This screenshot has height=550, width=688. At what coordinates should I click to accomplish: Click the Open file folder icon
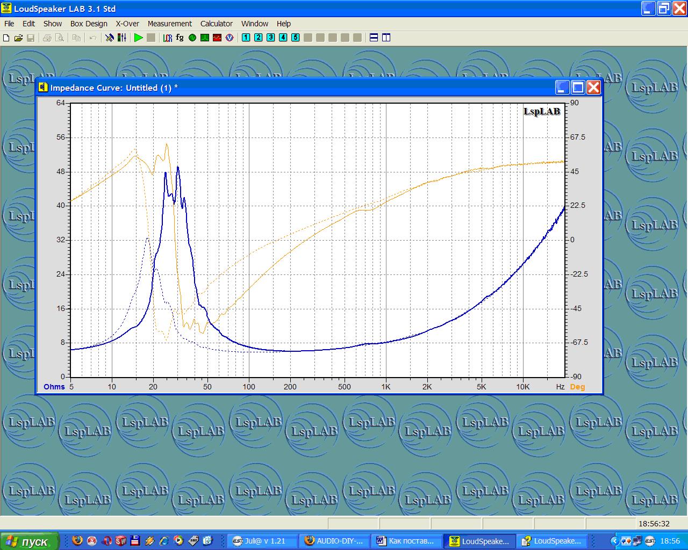point(18,38)
